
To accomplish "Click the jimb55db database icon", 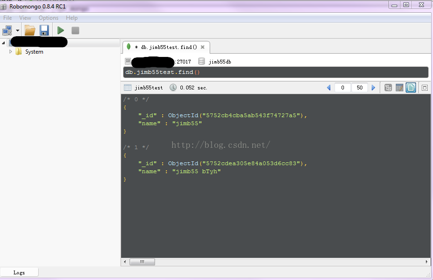I will tap(202, 61).
